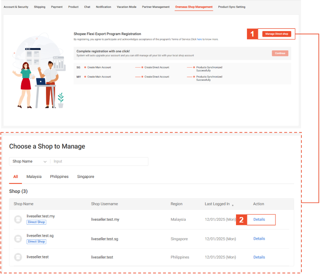
Task: Click the Malaysia region cell
Action: (178, 220)
